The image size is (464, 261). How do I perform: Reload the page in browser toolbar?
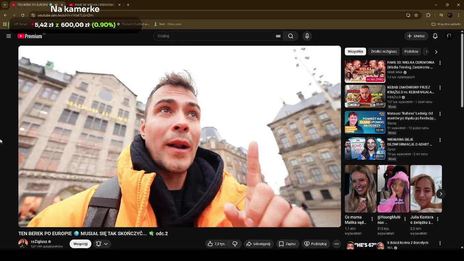22,15
